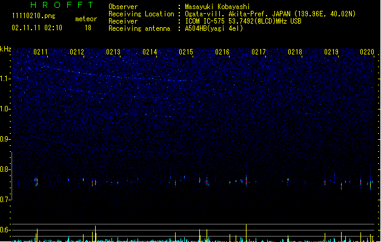Viewport: 381px width, 242px height.
Task: Click the HROFFT title text
Action: pos(62,5)
